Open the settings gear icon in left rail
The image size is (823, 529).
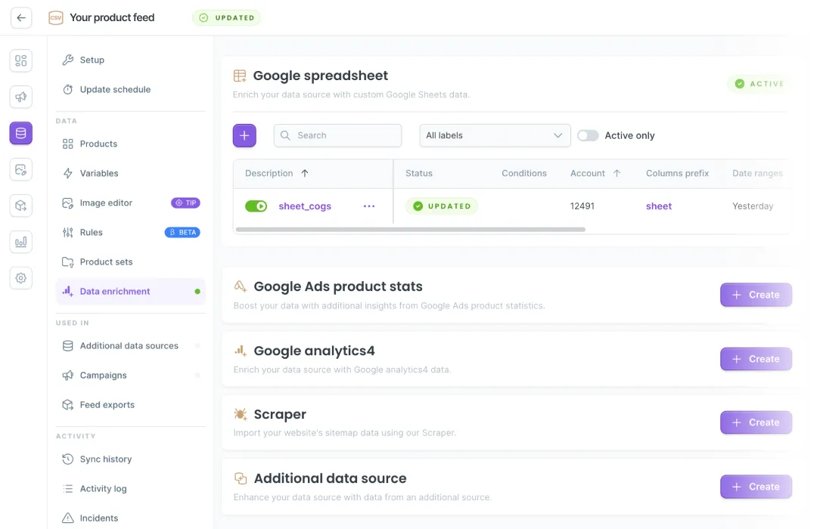point(21,278)
